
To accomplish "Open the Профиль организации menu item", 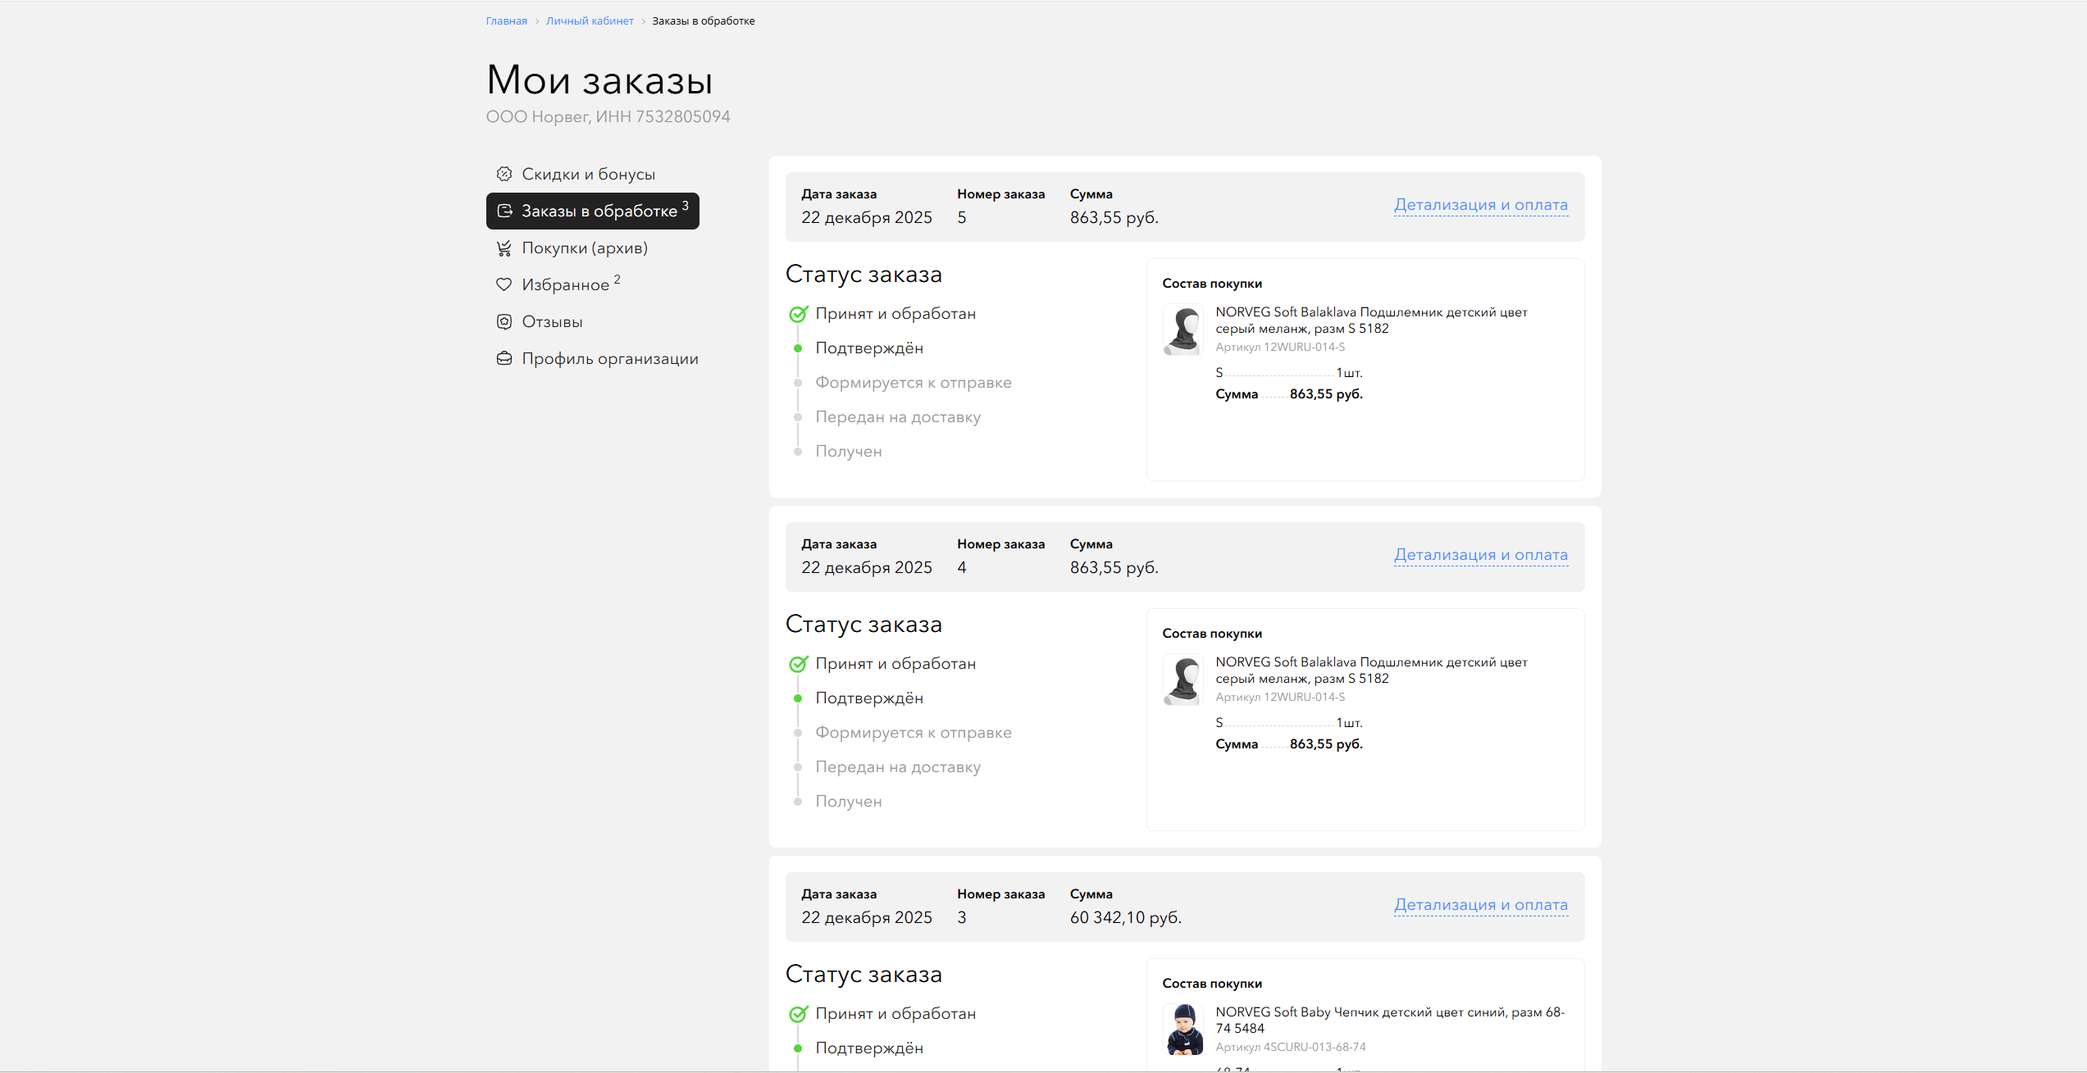I will coord(609,358).
